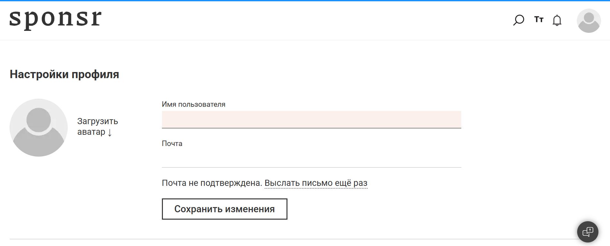The height and width of the screenshot is (246, 610).
Task: Open search using the magnifier icon
Action: click(x=519, y=20)
